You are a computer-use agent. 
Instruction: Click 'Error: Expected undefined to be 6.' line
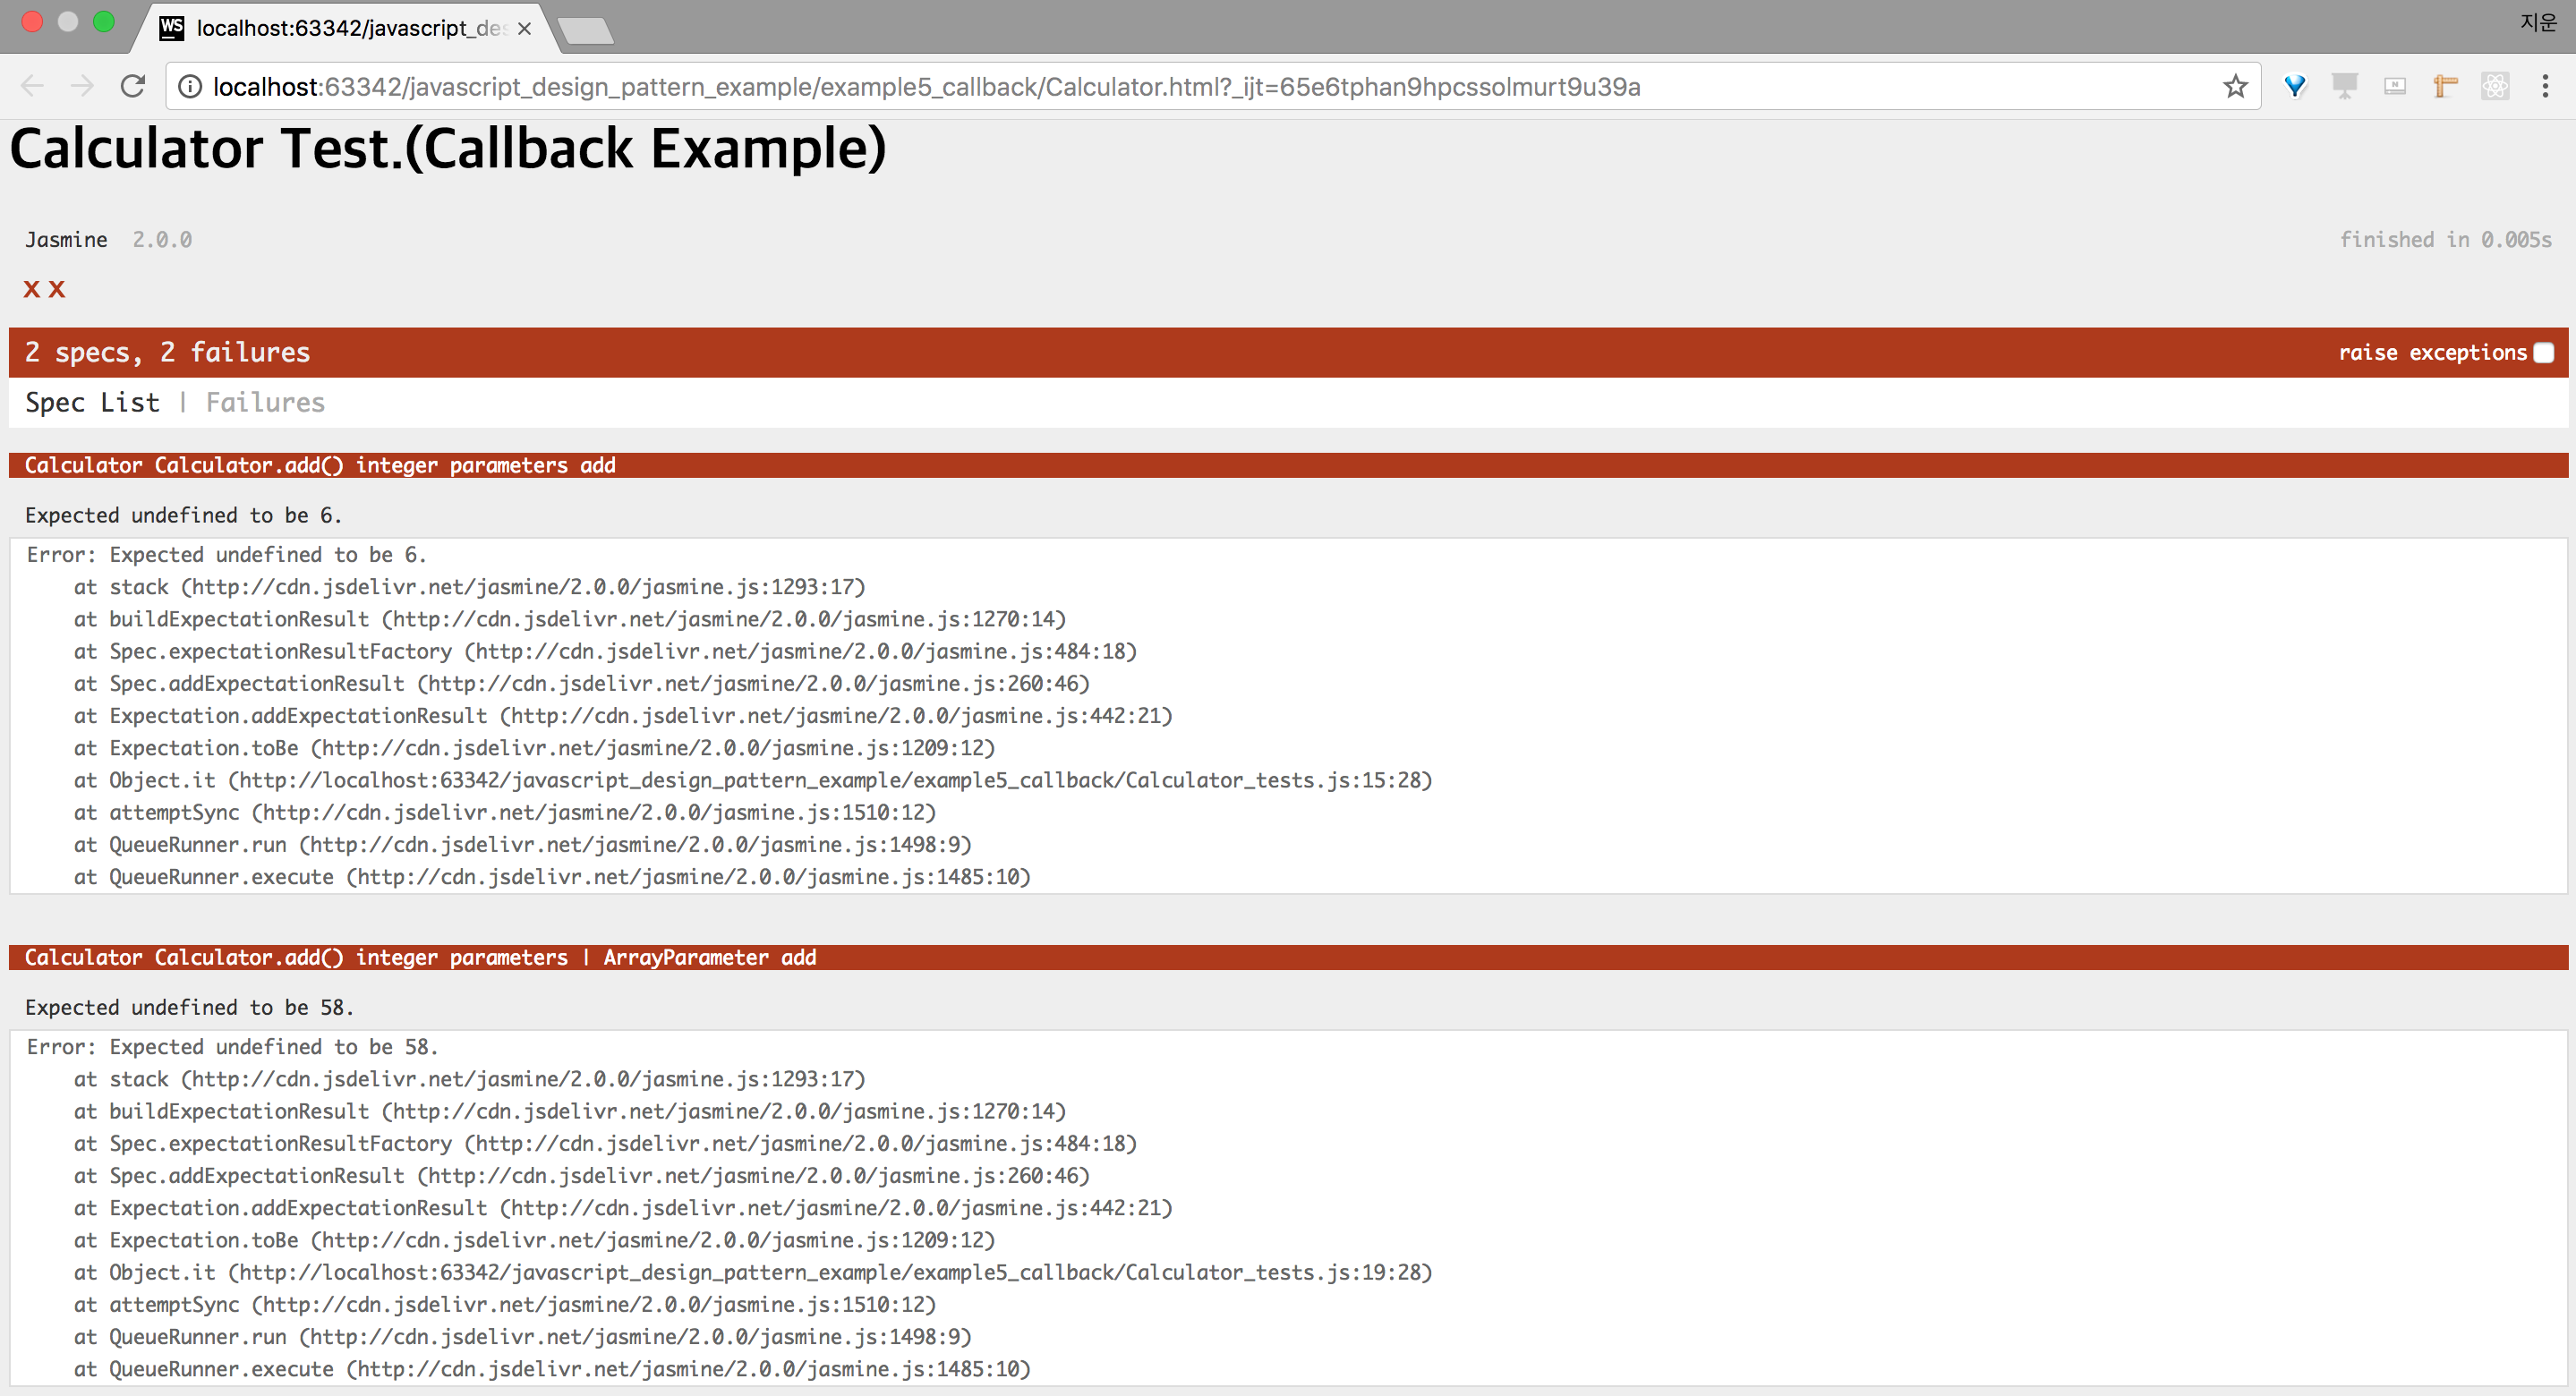(227, 555)
